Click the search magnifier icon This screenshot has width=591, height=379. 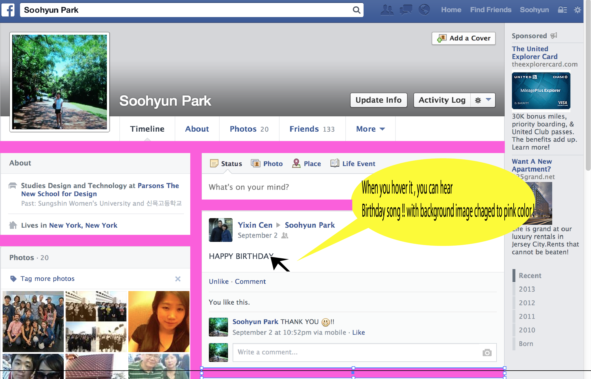(357, 10)
